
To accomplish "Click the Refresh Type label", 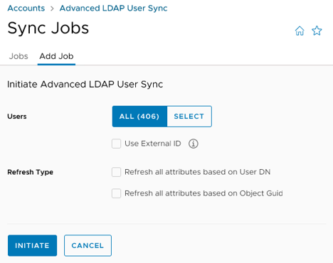I will (30, 172).
